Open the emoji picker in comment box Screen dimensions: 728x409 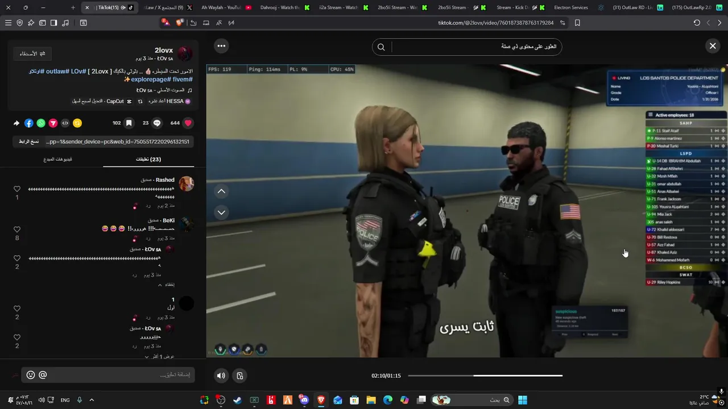(31, 375)
